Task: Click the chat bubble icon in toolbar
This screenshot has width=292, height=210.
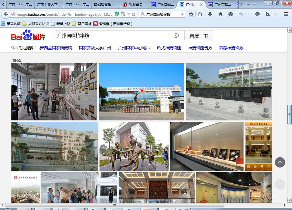Action: coord(257,14)
